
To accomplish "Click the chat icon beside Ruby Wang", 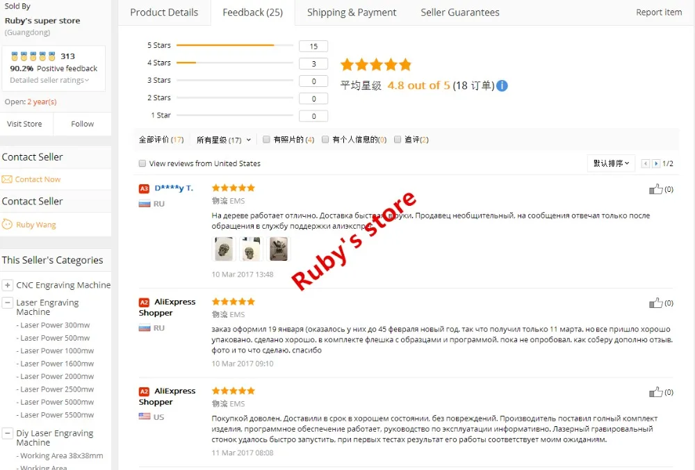I will coord(7,224).
